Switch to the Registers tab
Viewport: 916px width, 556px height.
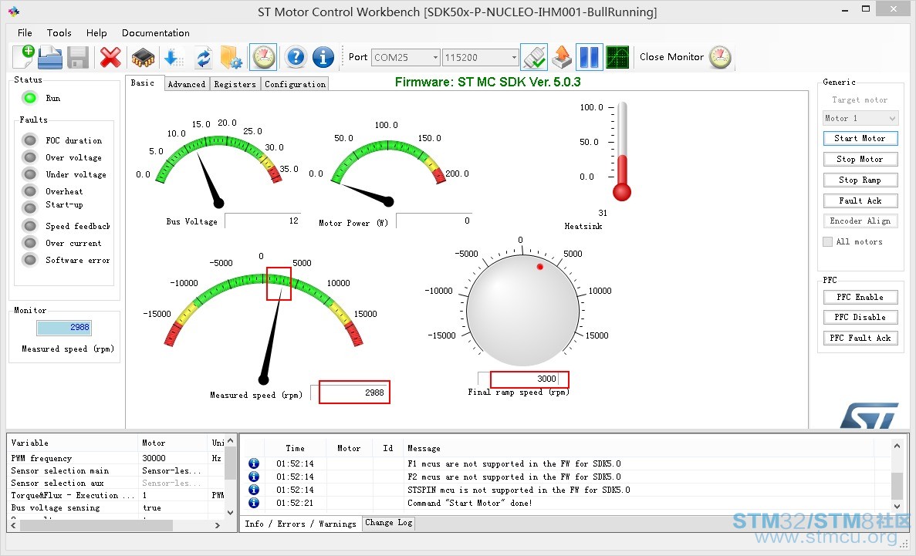coord(235,84)
